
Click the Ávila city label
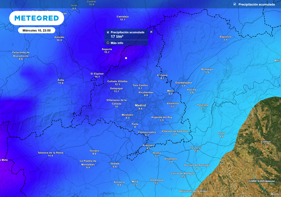point(61,80)
